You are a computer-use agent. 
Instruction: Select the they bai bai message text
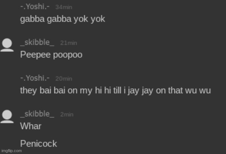[116, 91]
